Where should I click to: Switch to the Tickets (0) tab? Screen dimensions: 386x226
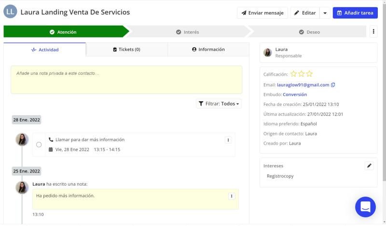(126, 49)
